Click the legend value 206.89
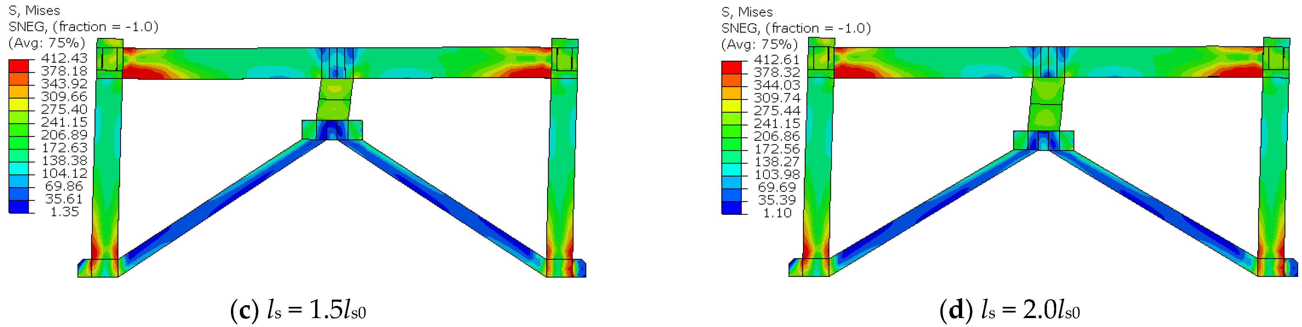The height and width of the screenshot is (327, 1302). [64, 135]
